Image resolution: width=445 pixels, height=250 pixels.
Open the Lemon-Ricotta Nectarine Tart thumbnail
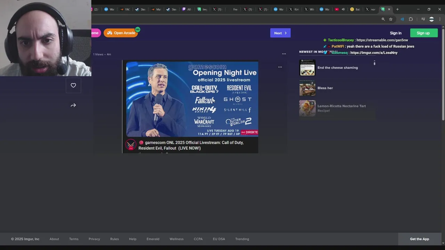(x=307, y=108)
